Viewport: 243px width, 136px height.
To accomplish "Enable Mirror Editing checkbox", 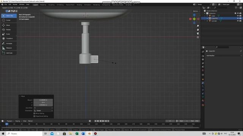I will [35, 113].
